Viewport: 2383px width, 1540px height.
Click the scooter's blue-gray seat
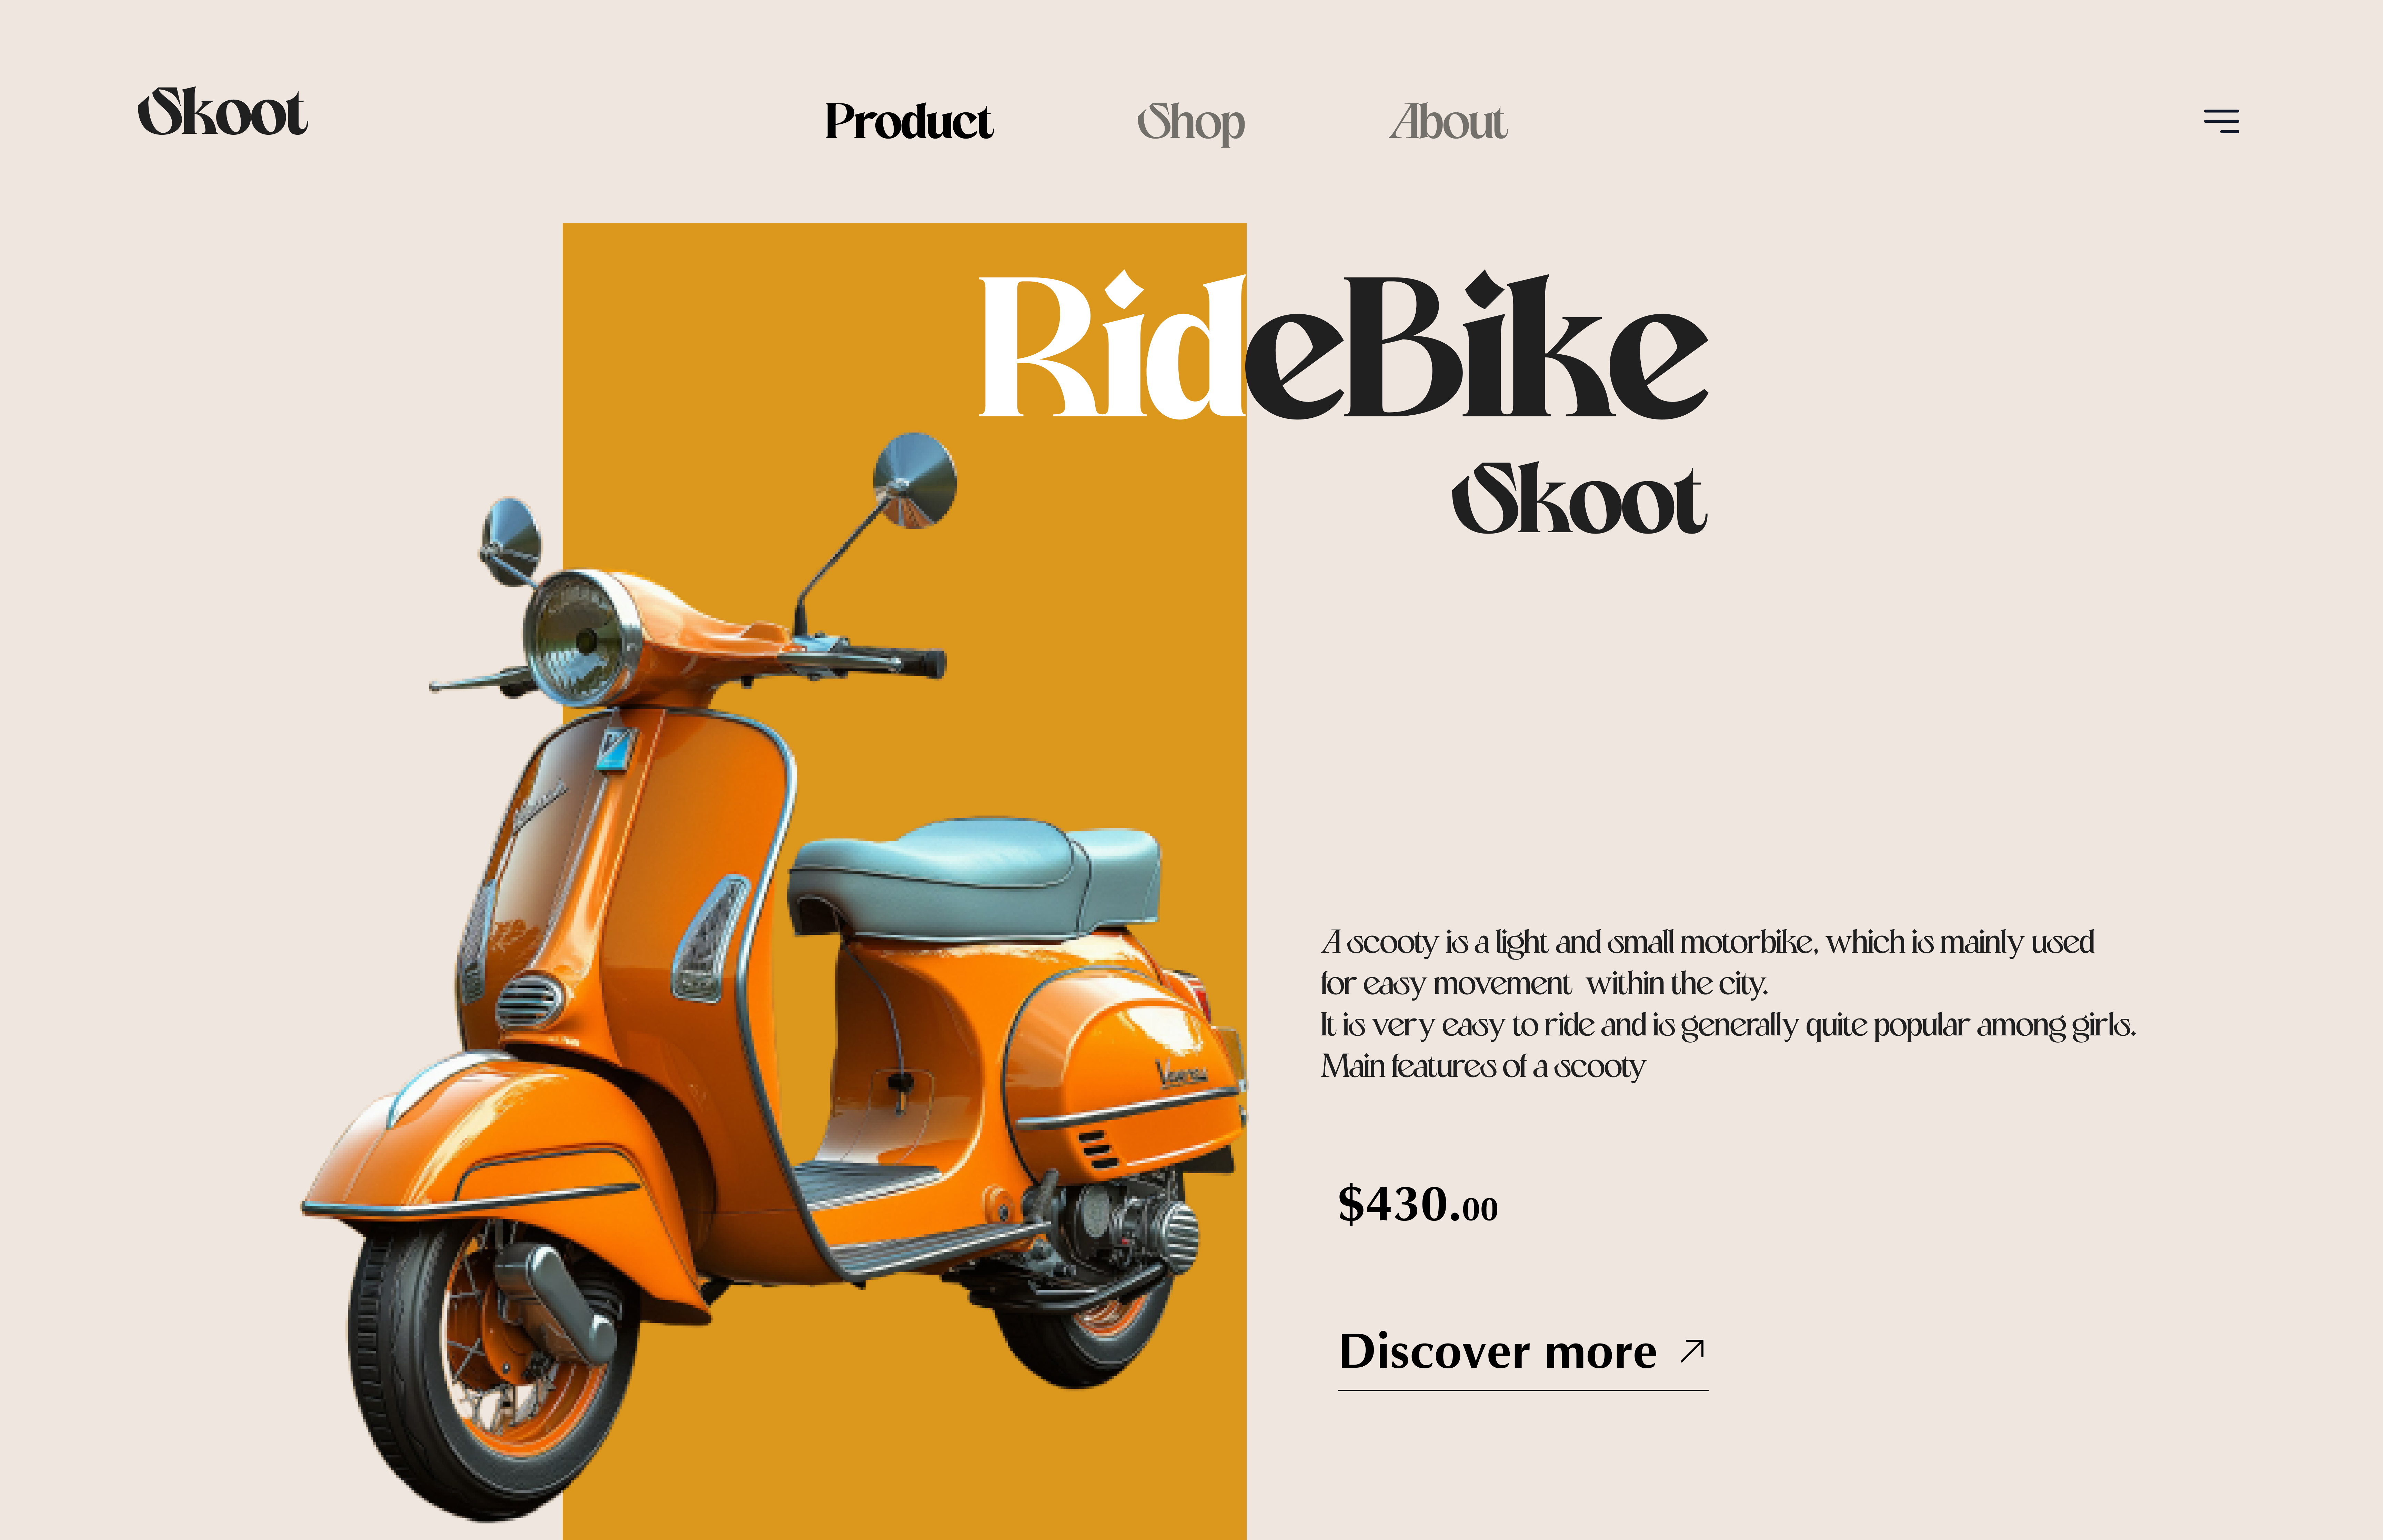pos(975,878)
